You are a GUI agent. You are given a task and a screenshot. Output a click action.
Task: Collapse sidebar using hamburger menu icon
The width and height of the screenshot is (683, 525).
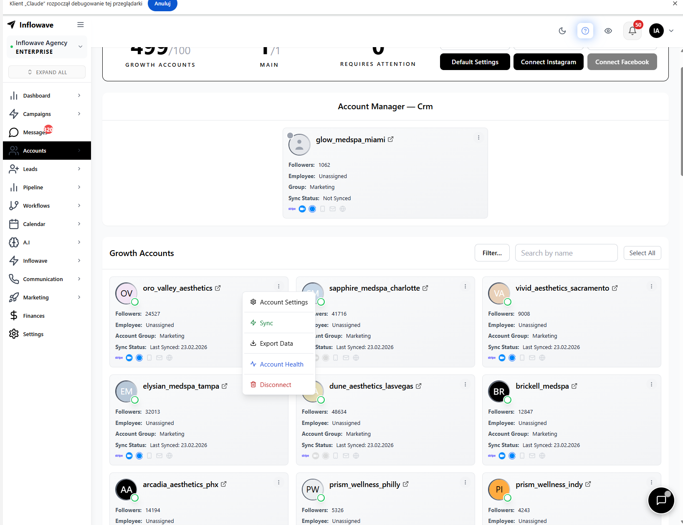point(81,25)
